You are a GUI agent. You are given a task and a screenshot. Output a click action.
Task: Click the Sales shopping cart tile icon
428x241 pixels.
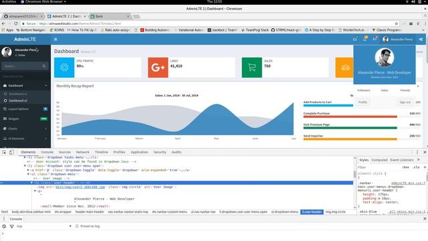(x=251, y=67)
